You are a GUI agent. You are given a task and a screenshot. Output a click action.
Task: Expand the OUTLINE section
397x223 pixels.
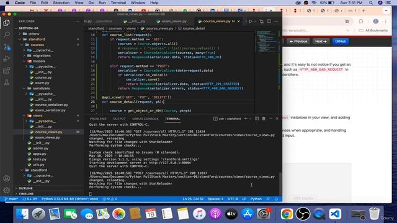tap(25, 188)
